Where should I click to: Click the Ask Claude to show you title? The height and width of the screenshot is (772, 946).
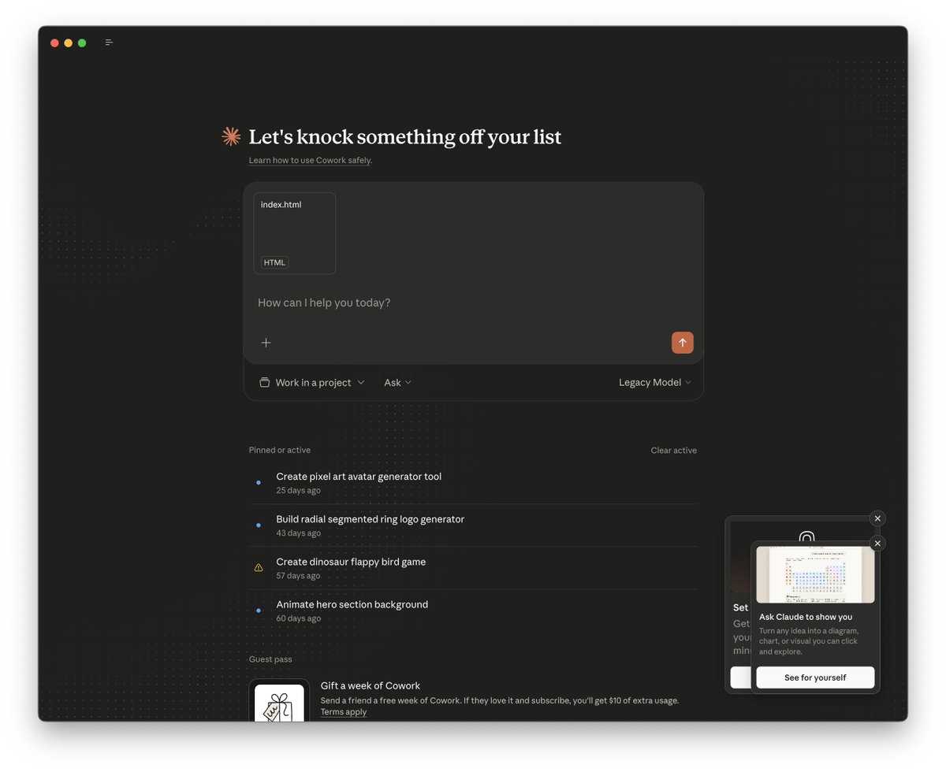806,617
